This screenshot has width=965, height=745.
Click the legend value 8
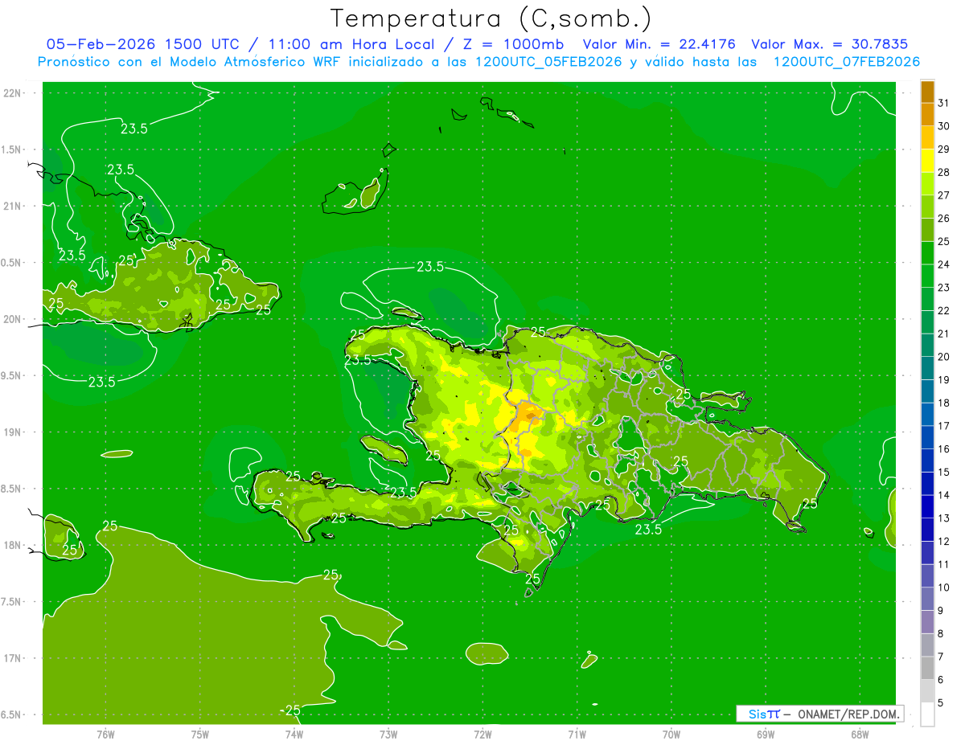tap(941, 634)
